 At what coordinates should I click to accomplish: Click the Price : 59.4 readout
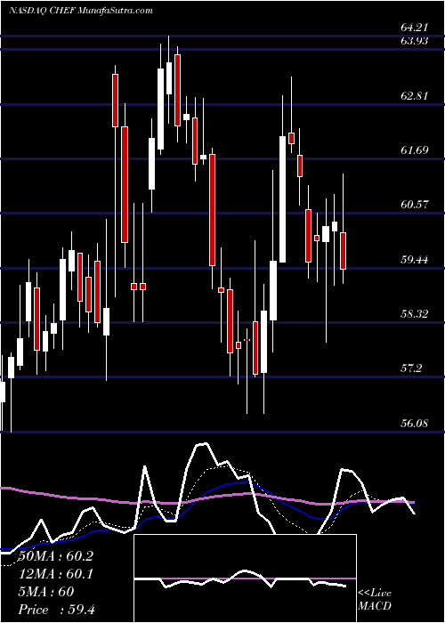pyautogui.click(x=56, y=610)
